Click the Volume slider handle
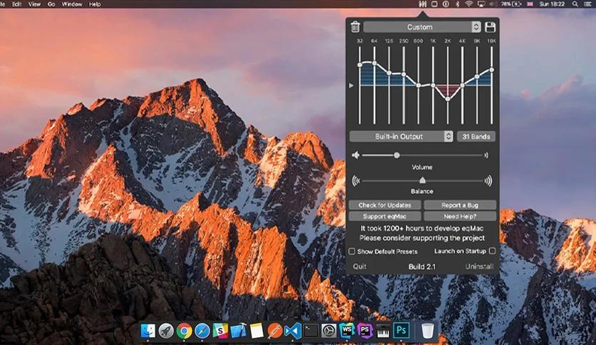The height and width of the screenshot is (345, 596). click(x=396, y=155)
